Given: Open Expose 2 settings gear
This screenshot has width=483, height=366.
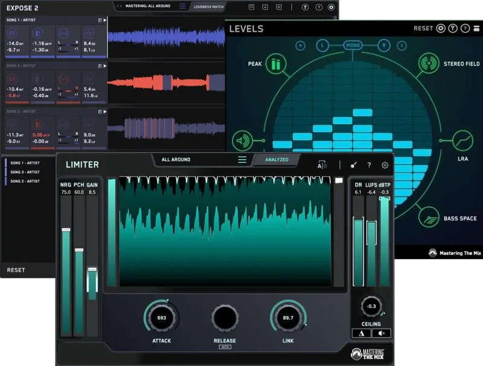Looking at the screenshot, I should [331, 7].
